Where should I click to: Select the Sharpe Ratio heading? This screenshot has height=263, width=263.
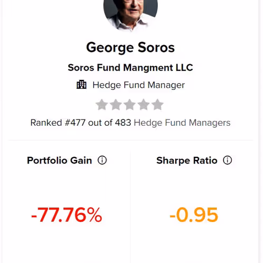(187, 160)
